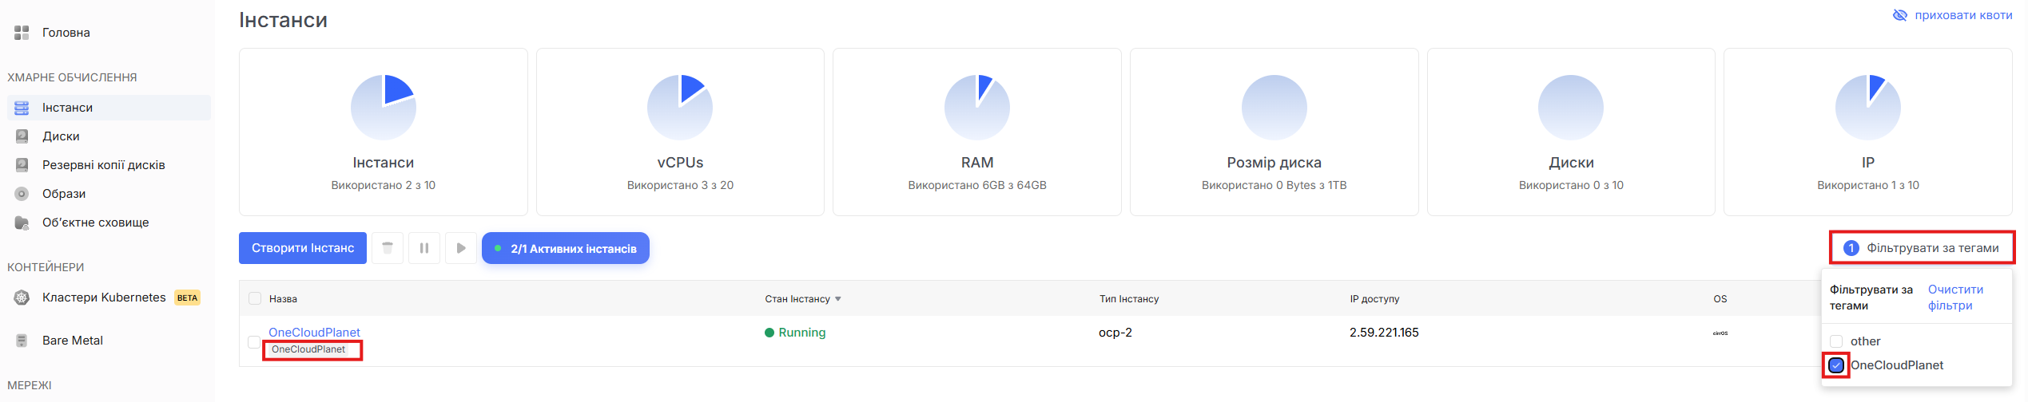The height and width of the screenshot is (402, 2028).
Task: Select all instances with header checkbox
Action: pyautogui.click(x=255, y=298)
